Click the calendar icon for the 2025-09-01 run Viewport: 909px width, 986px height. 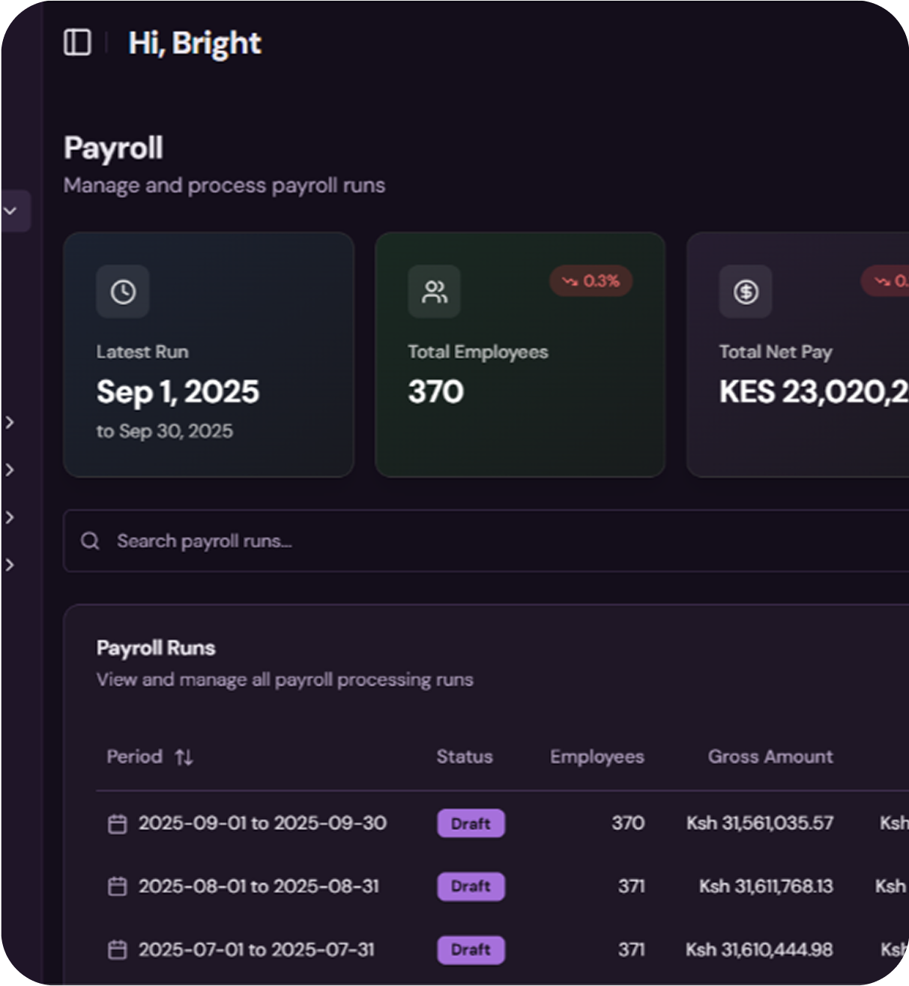coord(118,824)
